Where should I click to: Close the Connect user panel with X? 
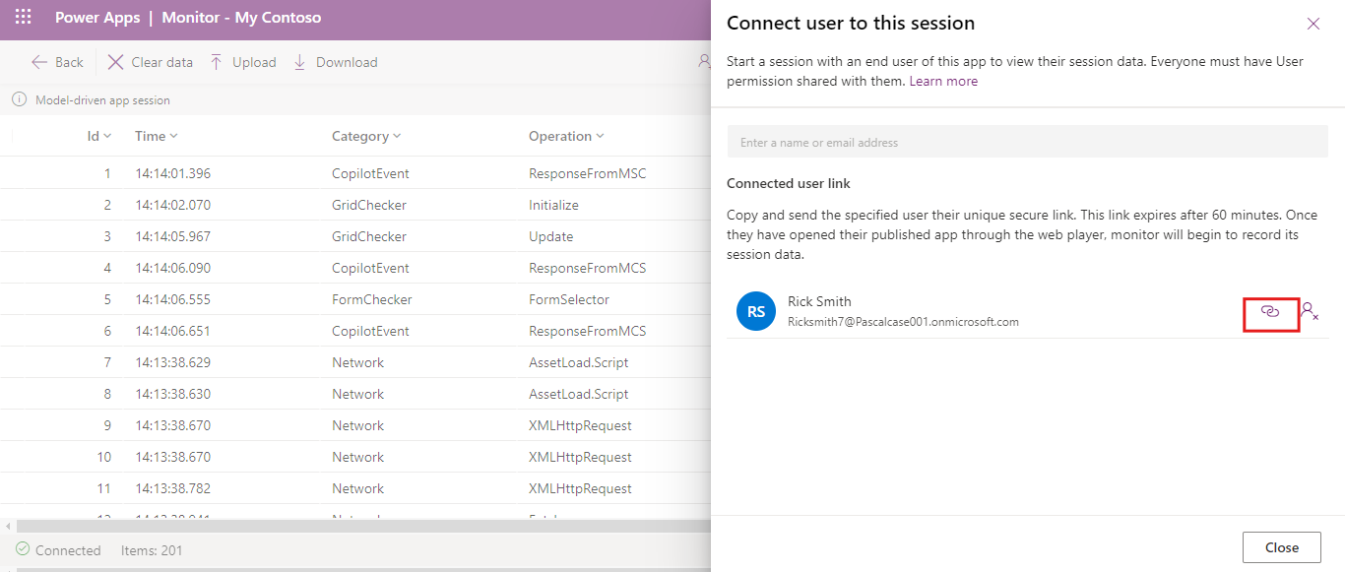coord(1313,24)
